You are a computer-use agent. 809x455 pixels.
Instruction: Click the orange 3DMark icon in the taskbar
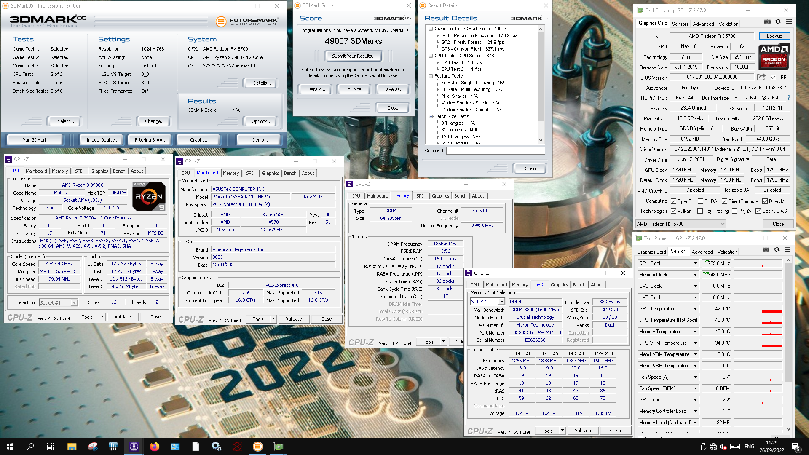(258, 447)
